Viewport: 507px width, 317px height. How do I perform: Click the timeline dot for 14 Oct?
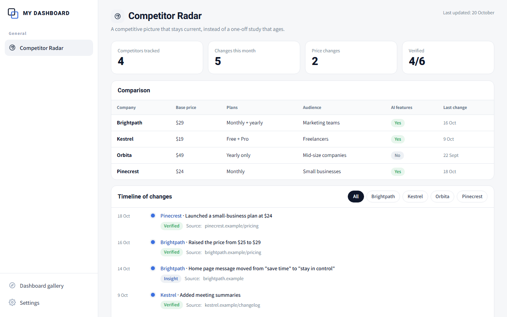[x=153, y=268]
